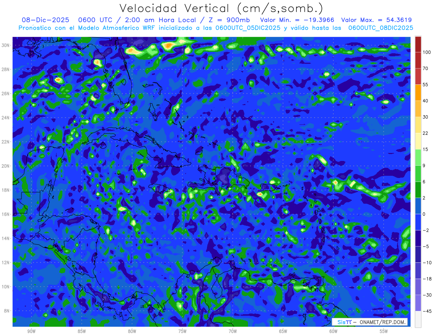The image size is (435, 336).
Task: Click the latitude label "28N"
Action: point(5,69)
